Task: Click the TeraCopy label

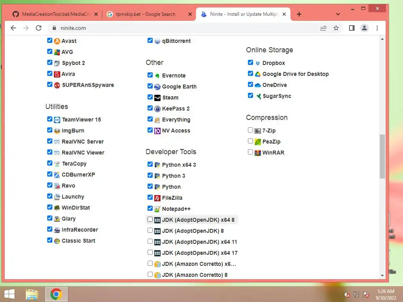Action: point(74,164)
